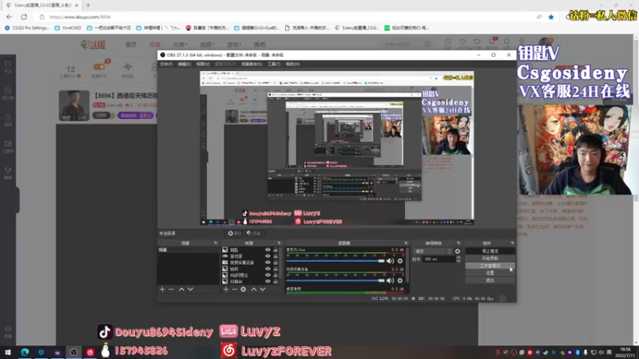Hide the 钻粉 source with its eye icon
Viewport: 639px width, 359px height.
268,269
